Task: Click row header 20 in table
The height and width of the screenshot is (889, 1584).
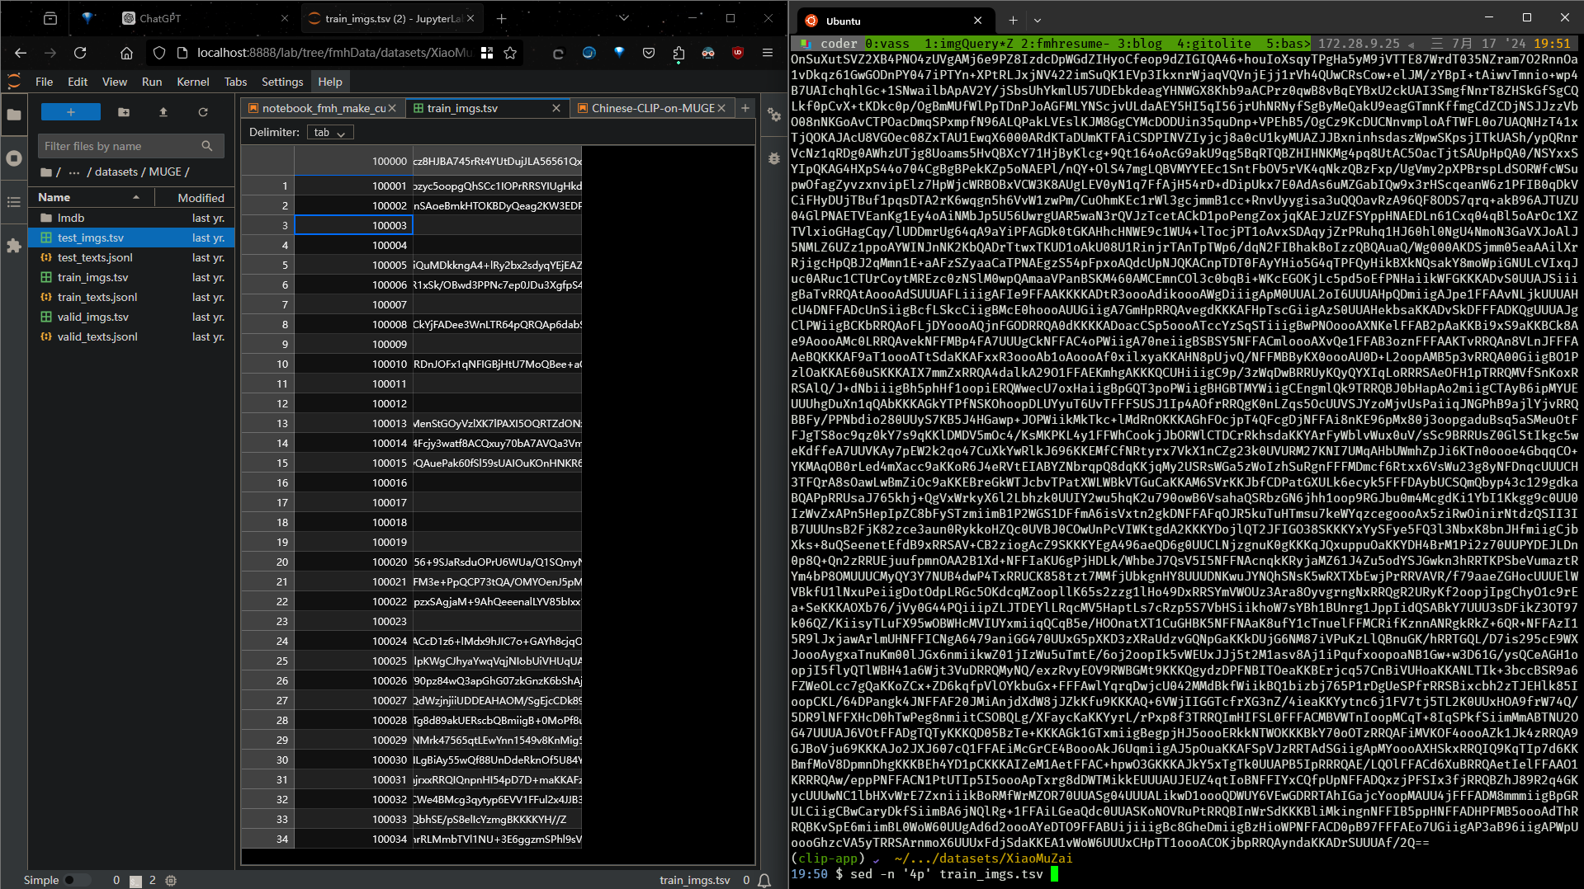Action: (x=267, y=562)
